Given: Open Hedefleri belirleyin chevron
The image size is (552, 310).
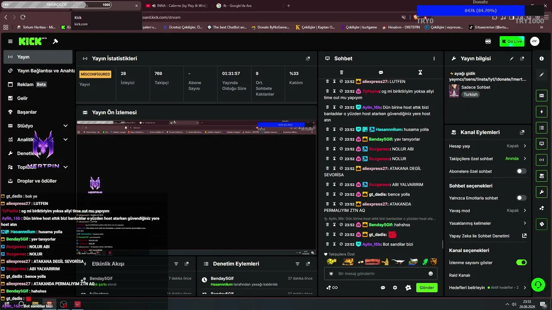Looking at the screenshot, I should click(525, 288).
